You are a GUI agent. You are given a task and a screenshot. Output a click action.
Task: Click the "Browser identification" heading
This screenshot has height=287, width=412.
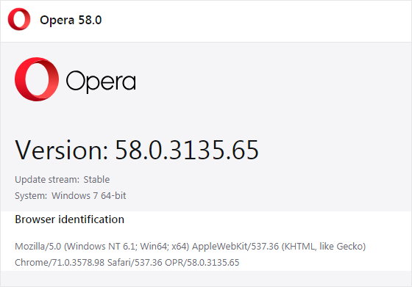[70, 219]
